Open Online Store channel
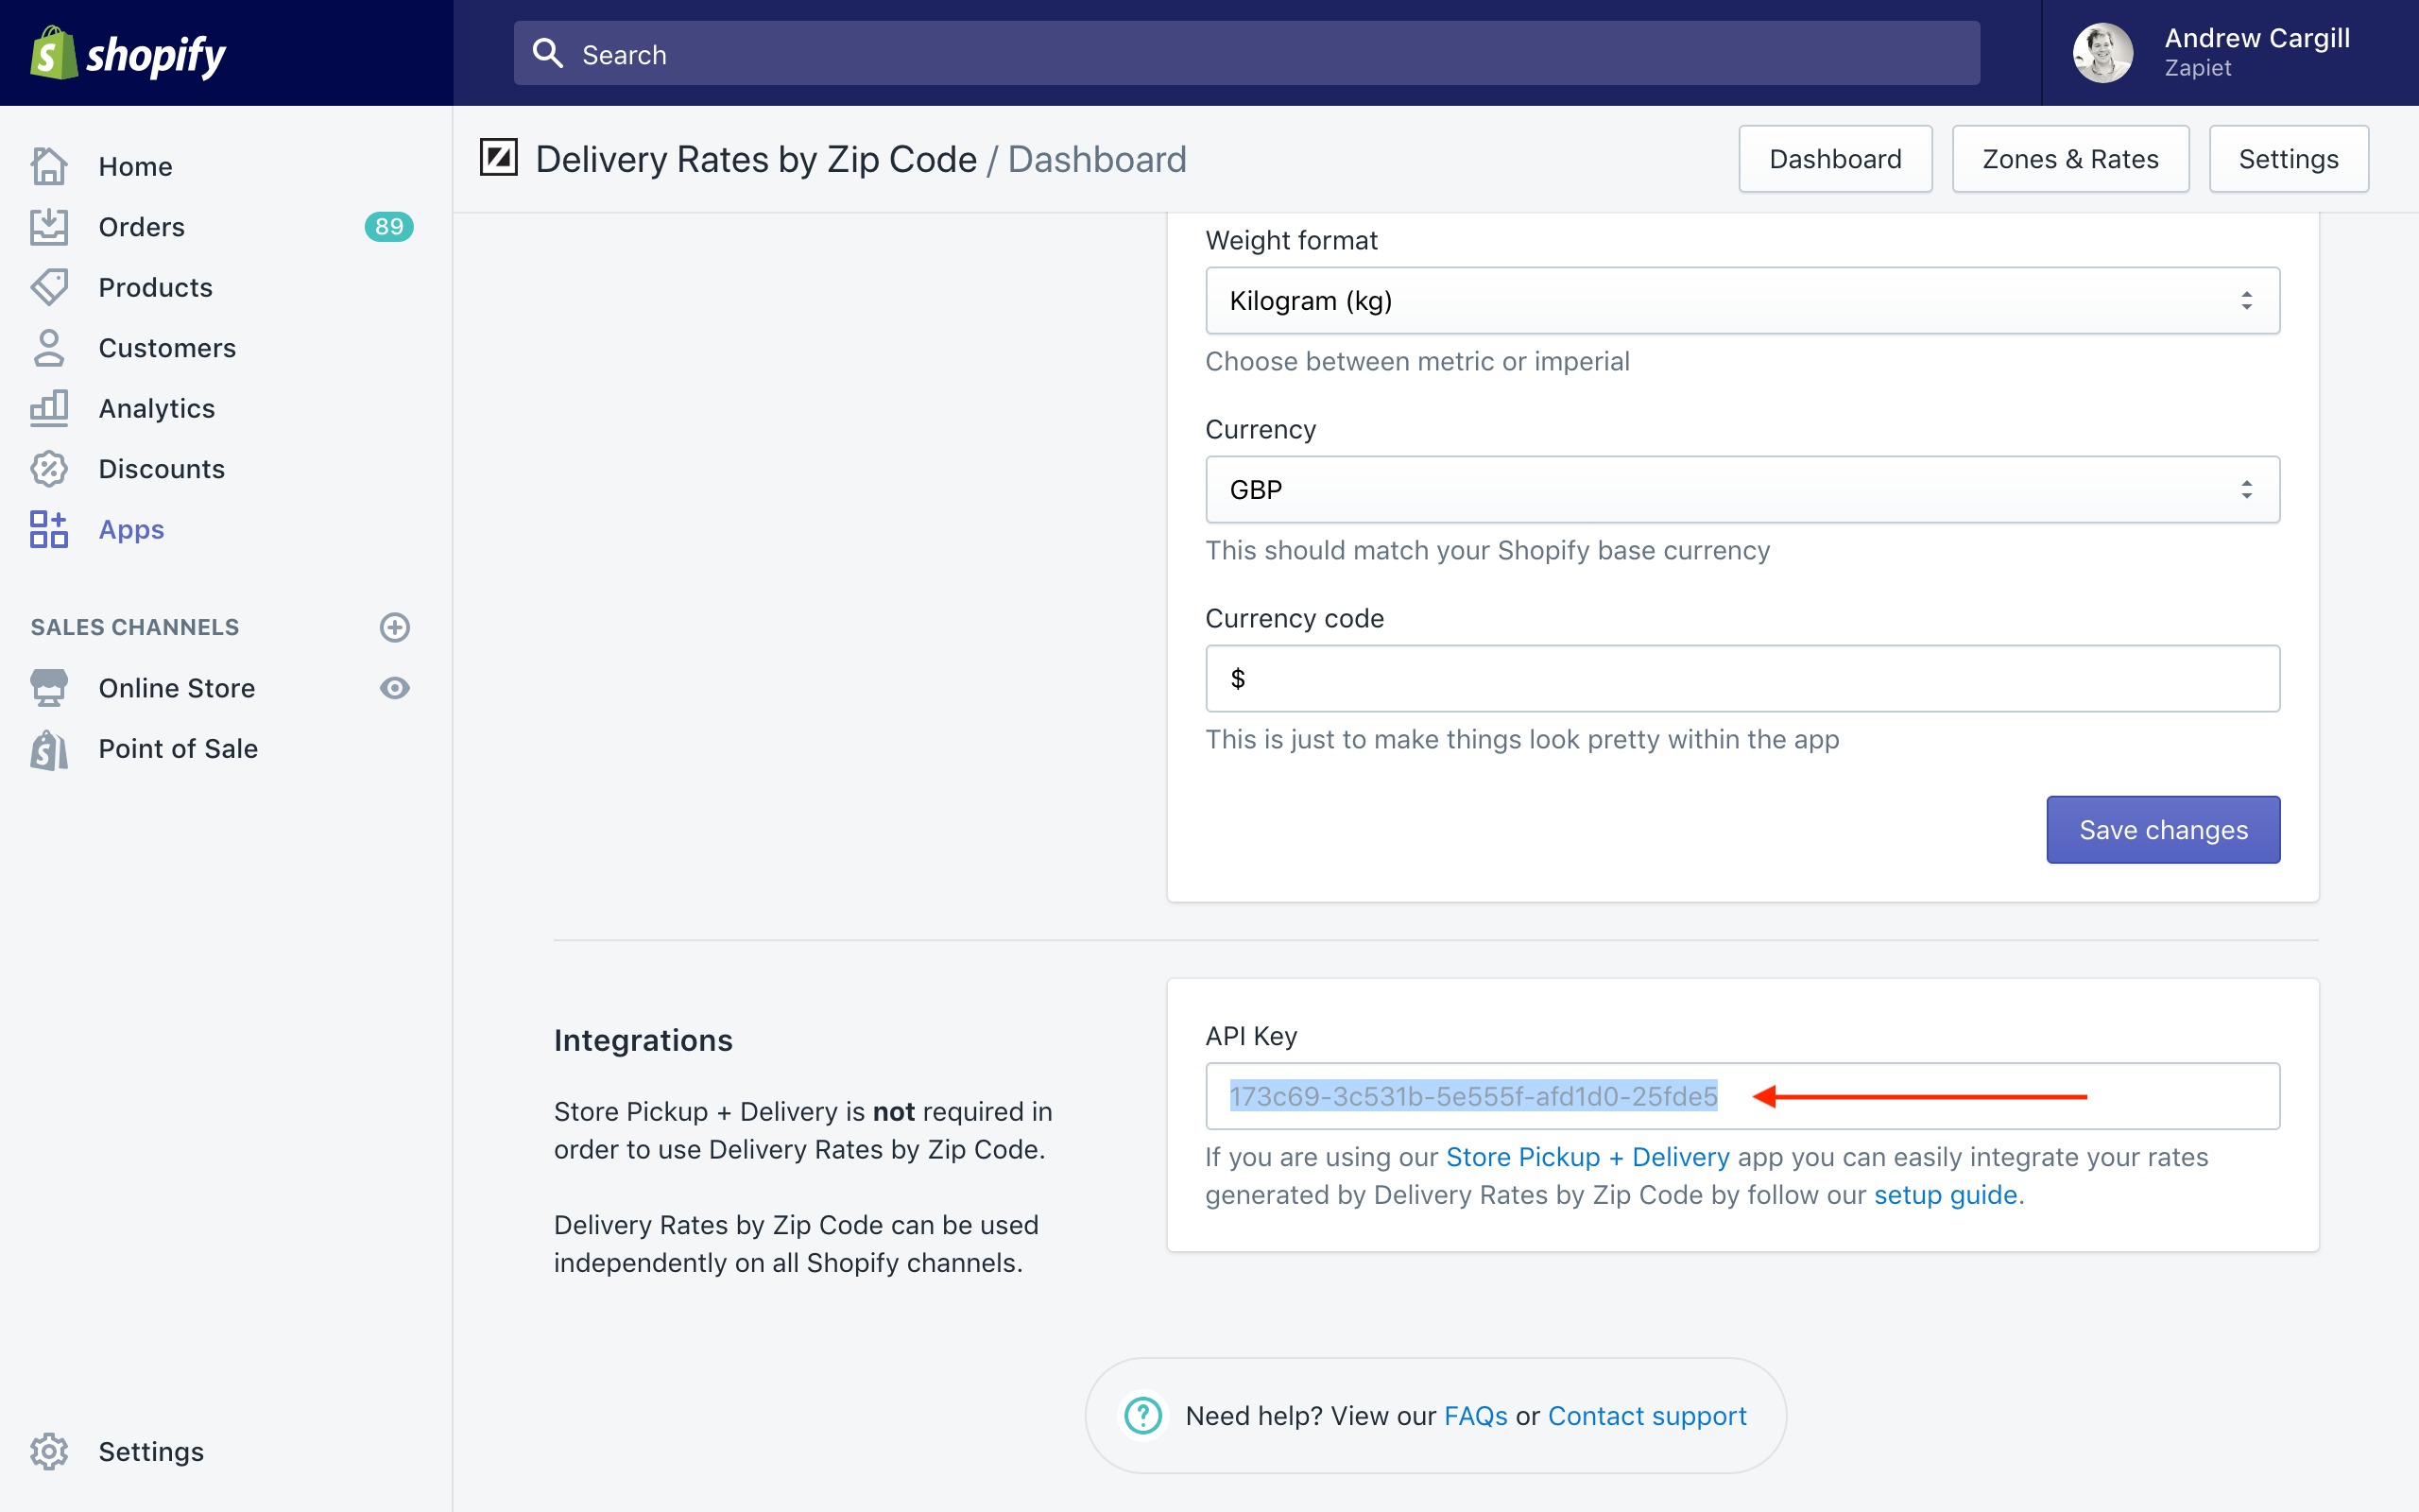 coord(177,688)
